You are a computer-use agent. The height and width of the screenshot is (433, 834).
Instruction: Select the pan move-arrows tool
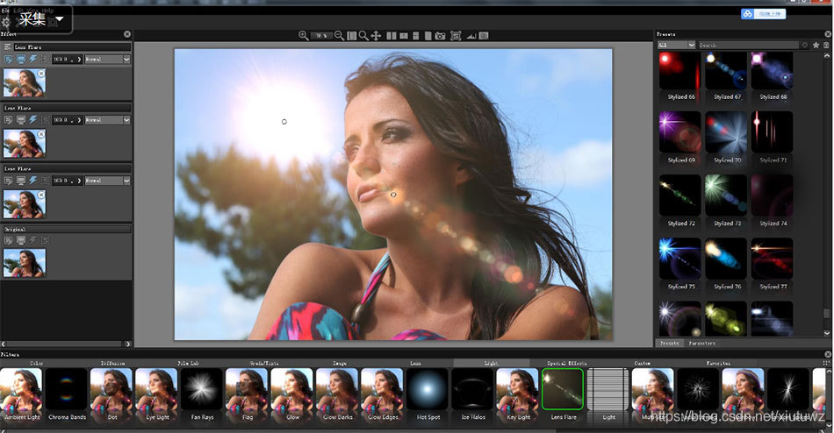tap(376, 36)
